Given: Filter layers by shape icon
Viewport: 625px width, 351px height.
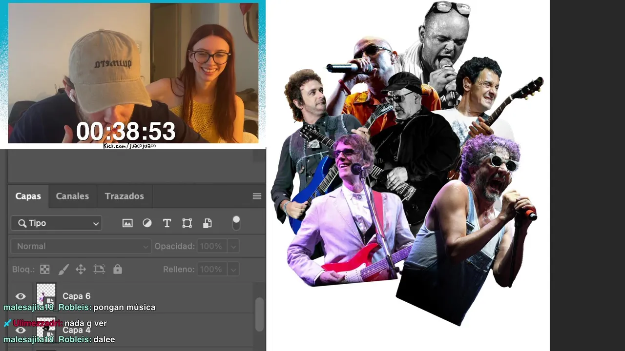Looking at the screenshot, I should coord(187,223).
